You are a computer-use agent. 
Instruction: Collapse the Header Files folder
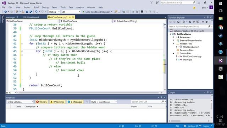coord(173,43)
